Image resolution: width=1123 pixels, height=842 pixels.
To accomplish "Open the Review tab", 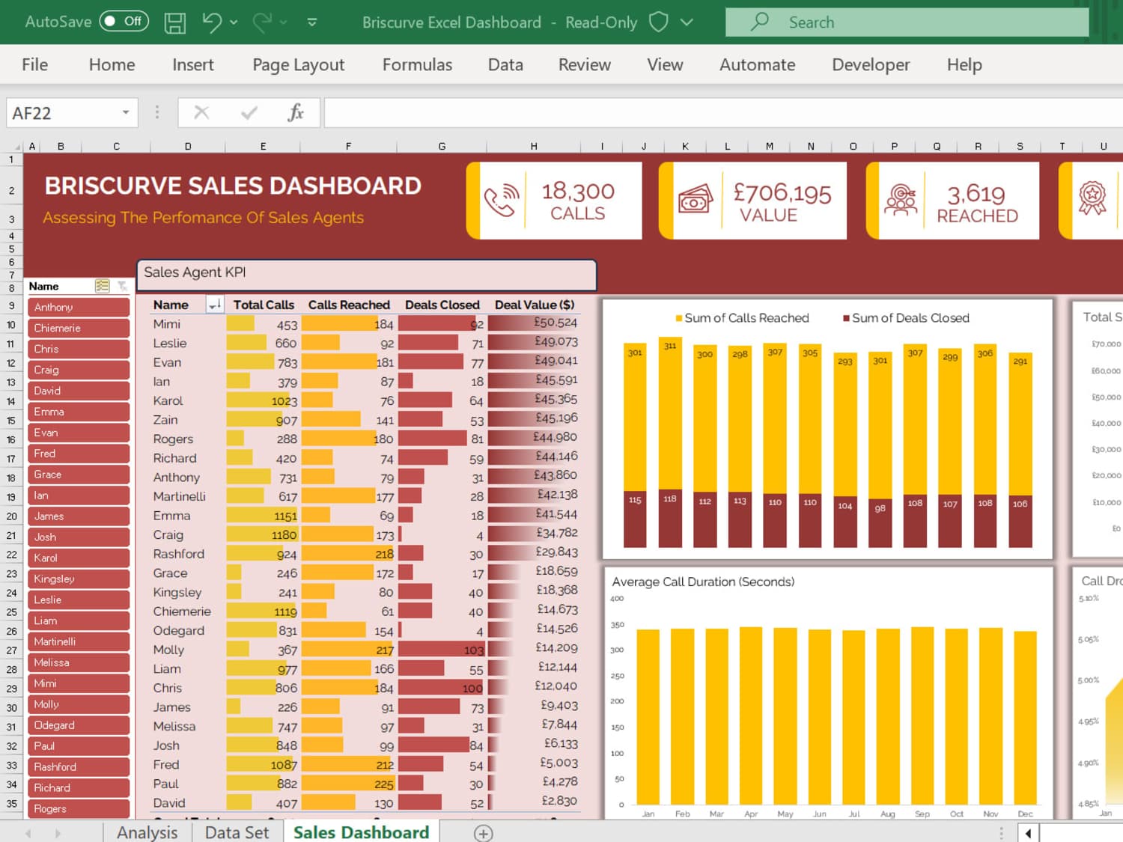I will point(584,65).
